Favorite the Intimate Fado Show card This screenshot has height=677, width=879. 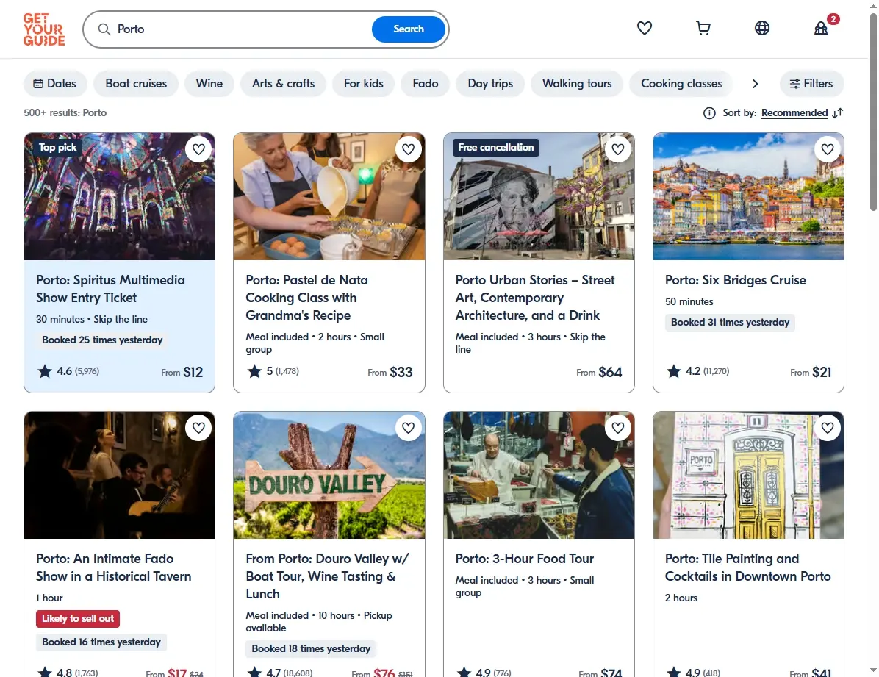(x=198, y=428)
